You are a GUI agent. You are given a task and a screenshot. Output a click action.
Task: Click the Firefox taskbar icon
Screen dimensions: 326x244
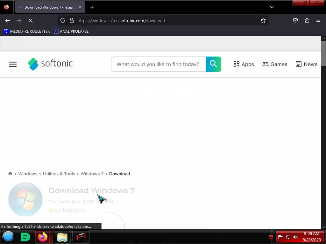click(43, 237)
